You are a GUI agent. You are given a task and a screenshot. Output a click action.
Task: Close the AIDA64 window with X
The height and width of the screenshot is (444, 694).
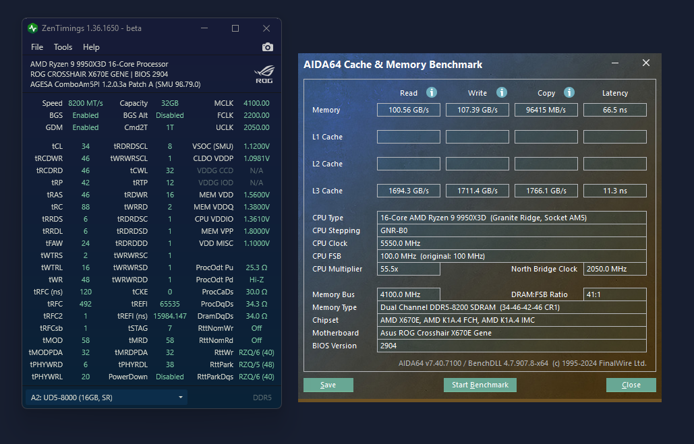(x=646, y=63)
